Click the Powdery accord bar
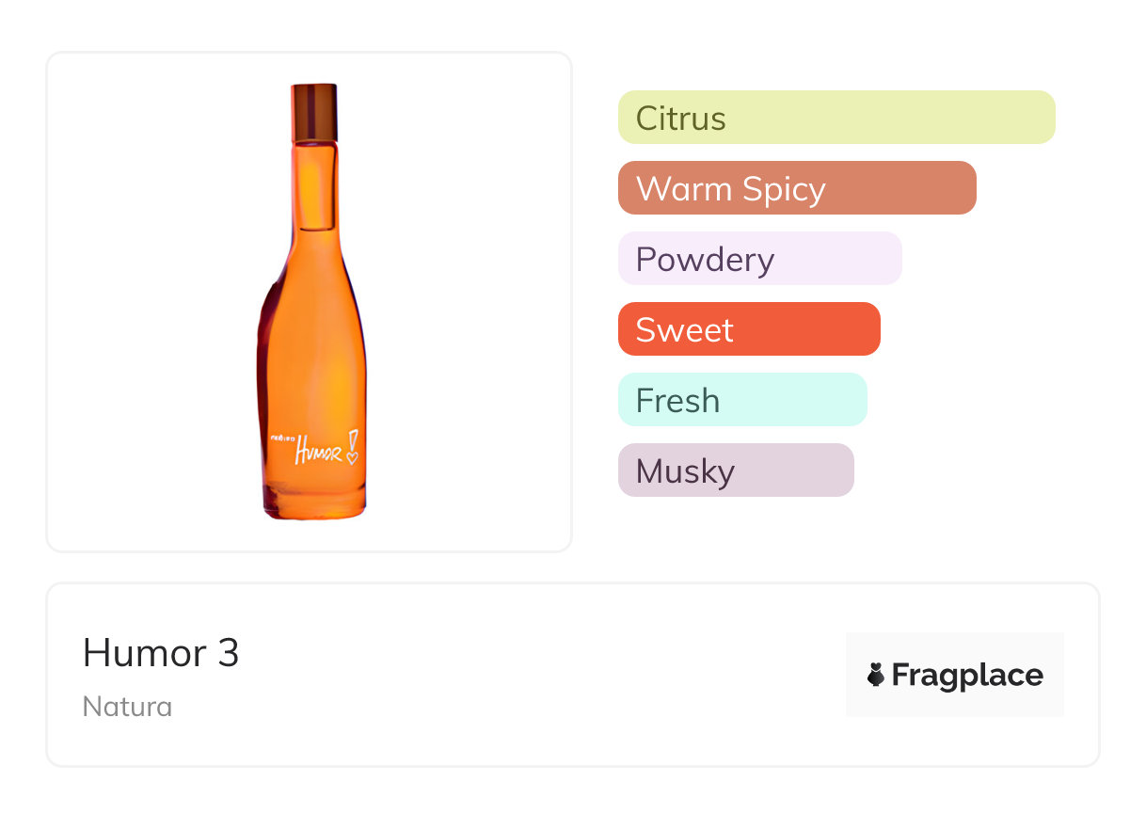1146x813 pixels. pyautogui.click(x=759, y=259)
